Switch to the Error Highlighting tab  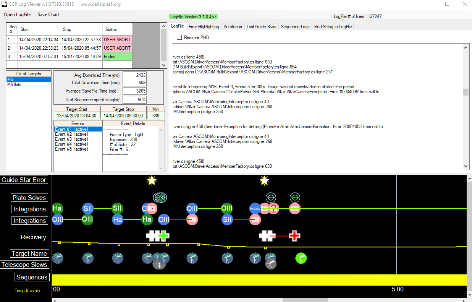pos(204,27)
